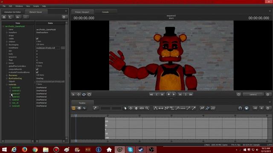The width and height of the screenshot is (273, 153).
Task: Open the Windows menu
Action: pyautogui.click(x=19, y=6)
